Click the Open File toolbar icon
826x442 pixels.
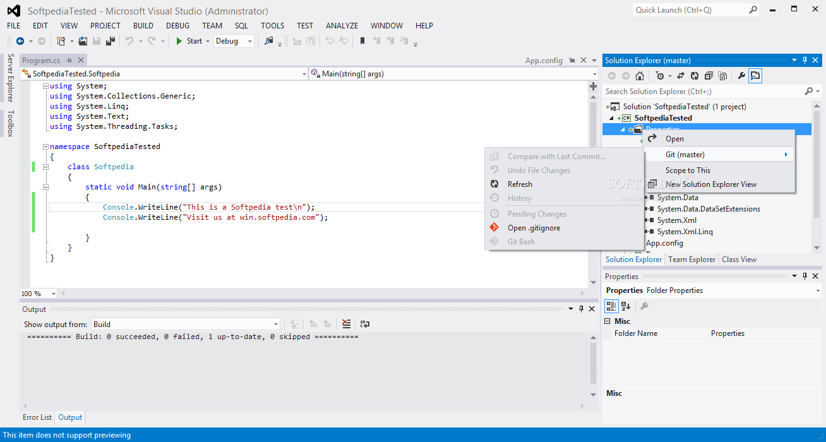tap(83, 41)
